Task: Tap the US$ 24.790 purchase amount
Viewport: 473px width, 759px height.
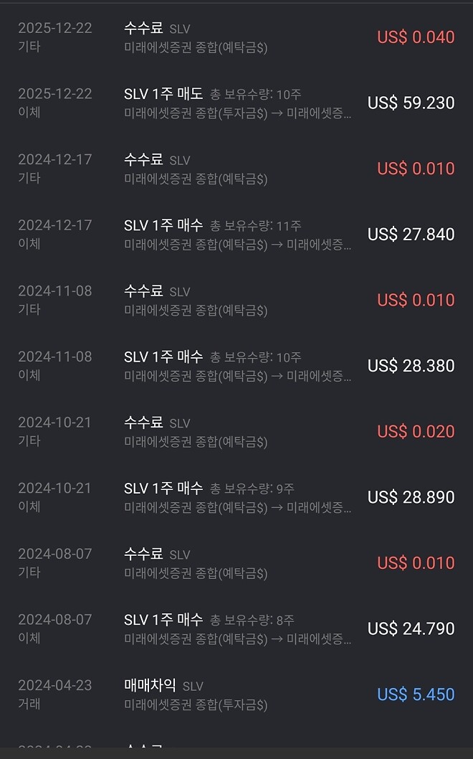Action: click(411, 628)
